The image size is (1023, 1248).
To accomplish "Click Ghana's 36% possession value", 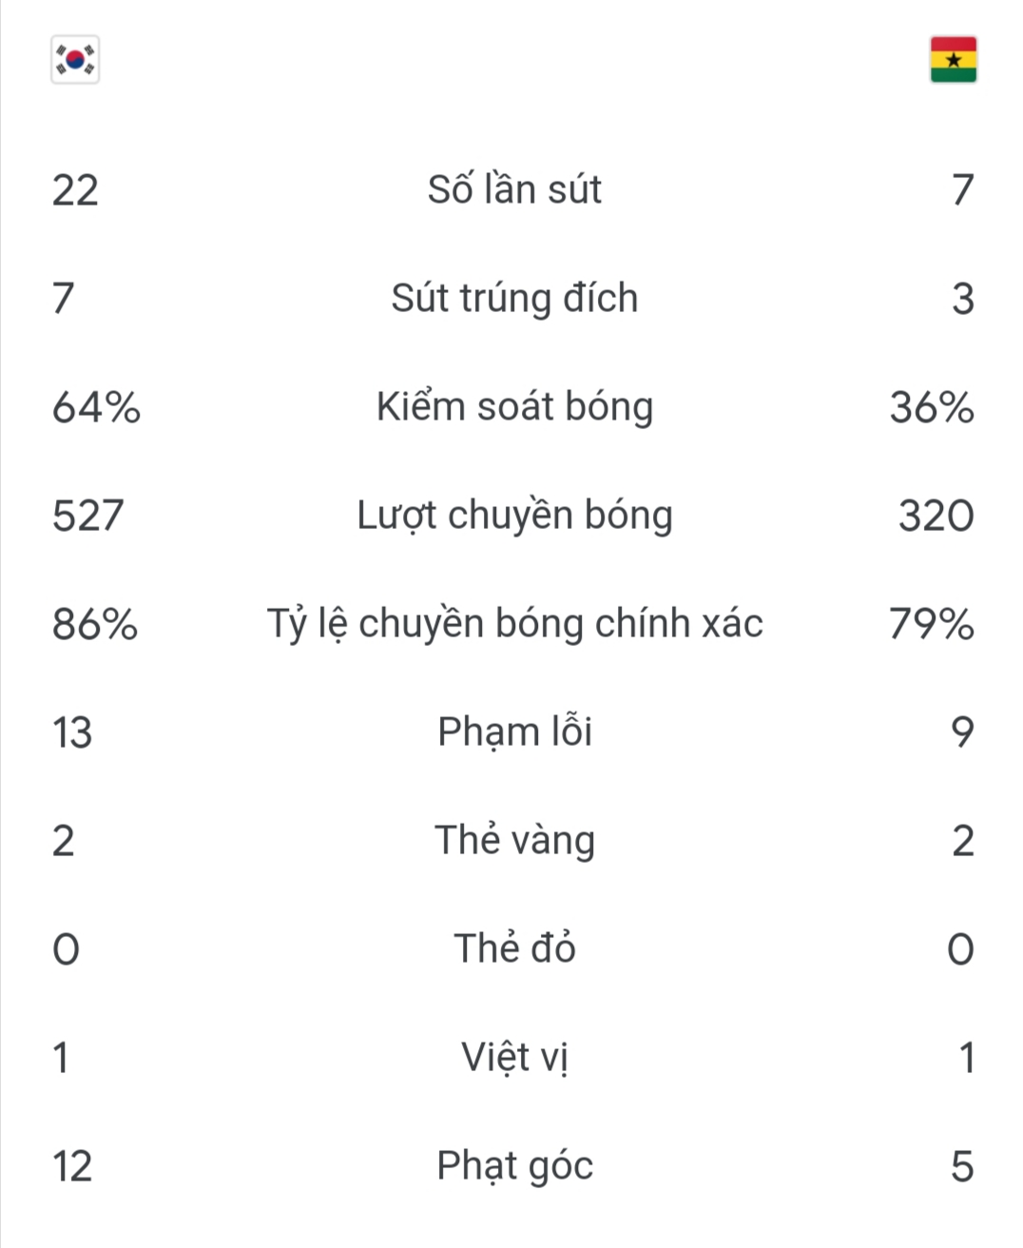I will 931,406.
